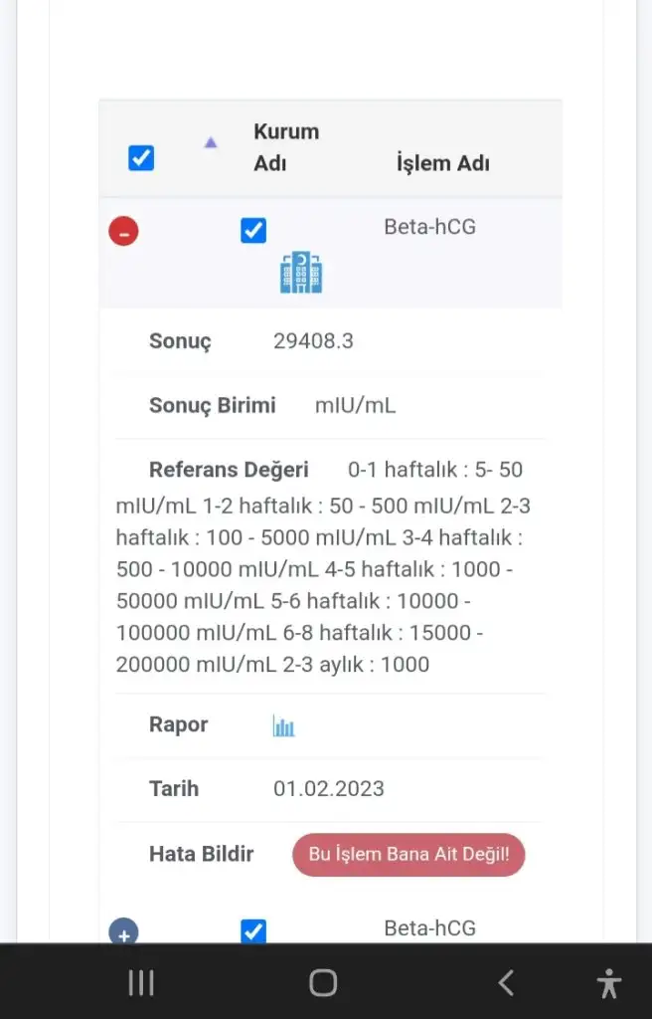Expand second Beta-hCG row with blue plus
The width and height of the screenshot is (652, 1019).
coord(123,930)
